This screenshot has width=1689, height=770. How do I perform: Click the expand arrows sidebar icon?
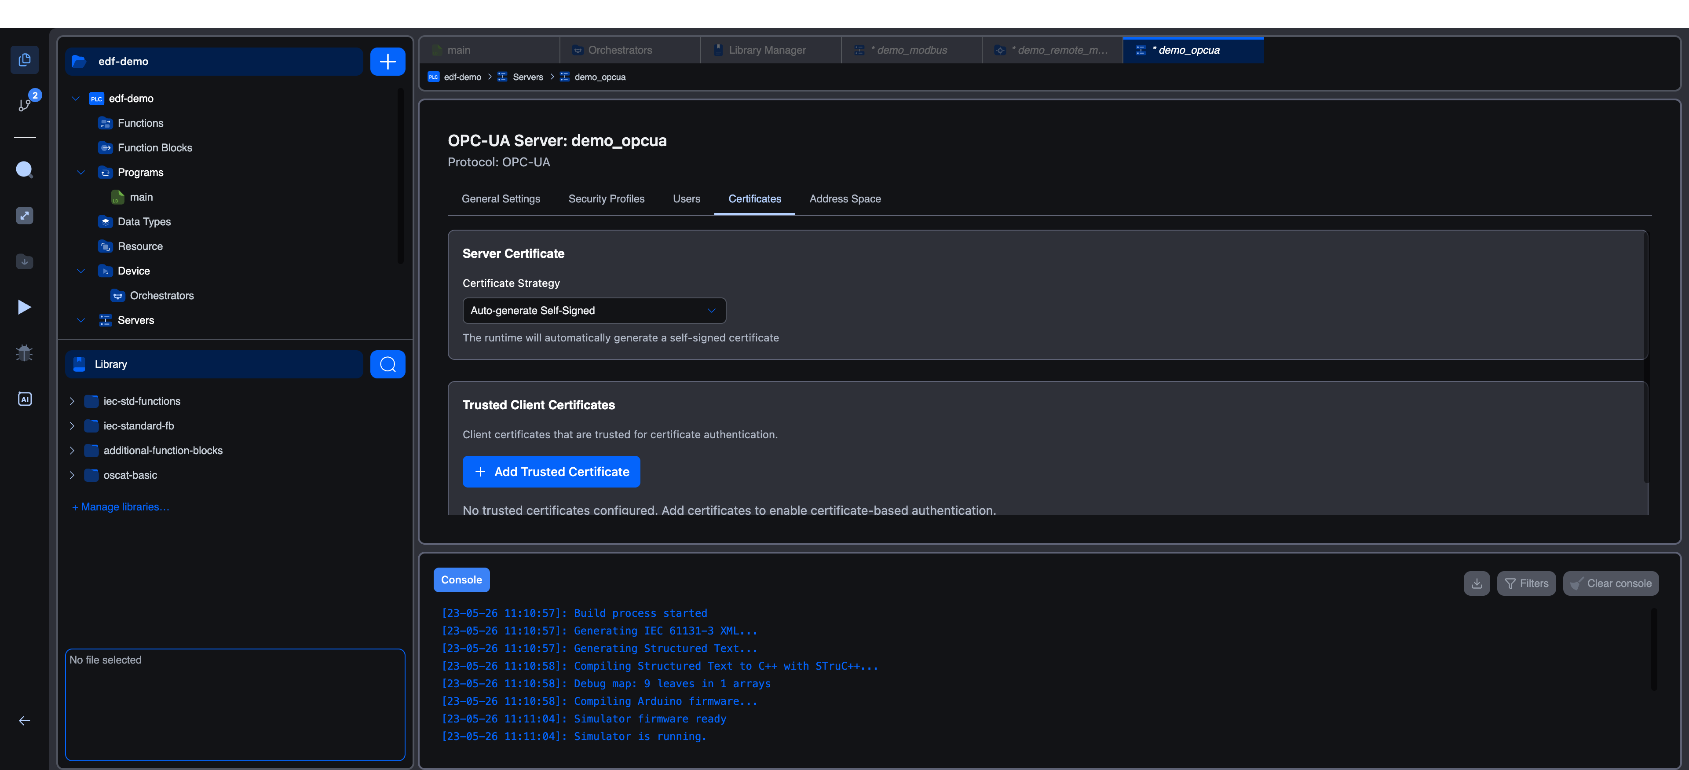(x=24, y=216)
